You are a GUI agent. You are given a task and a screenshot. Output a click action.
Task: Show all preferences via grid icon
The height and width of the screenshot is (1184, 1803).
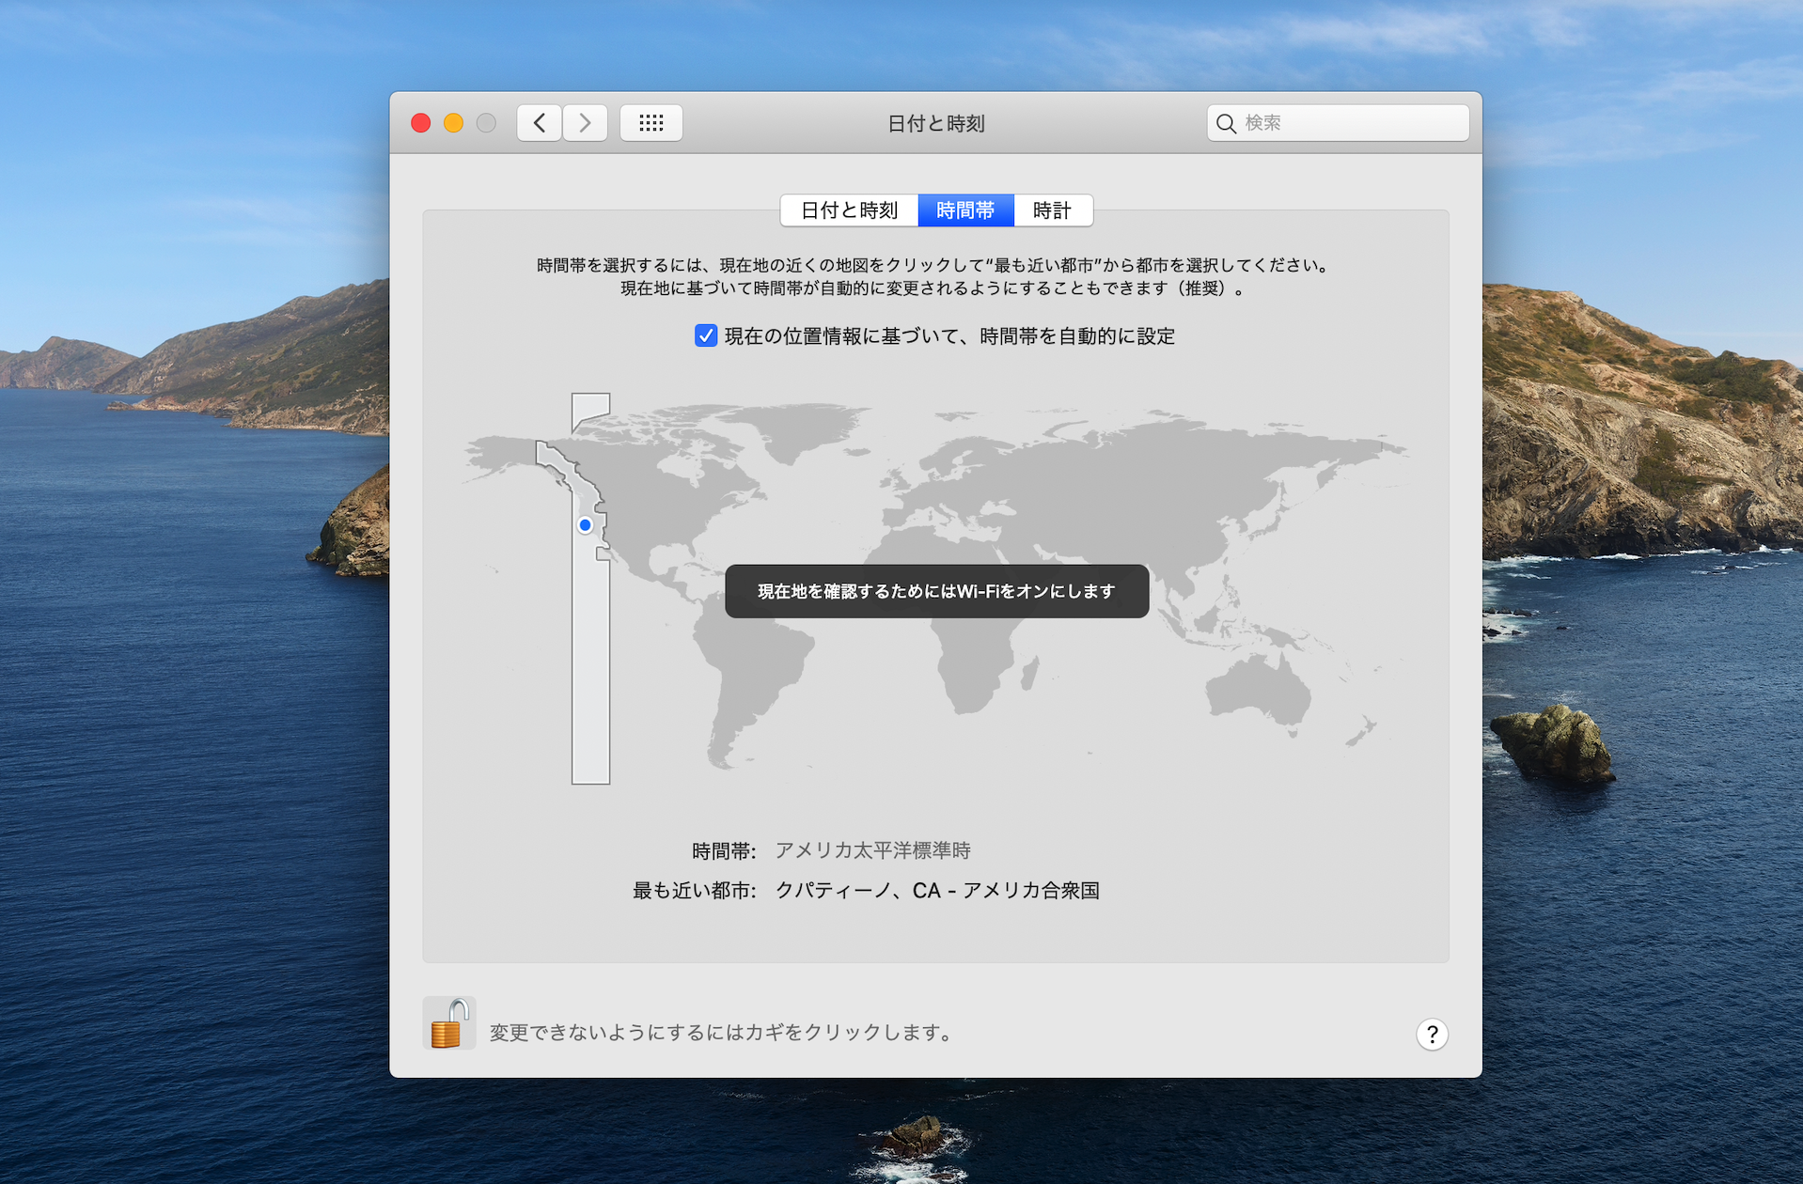tap(651, 123)
